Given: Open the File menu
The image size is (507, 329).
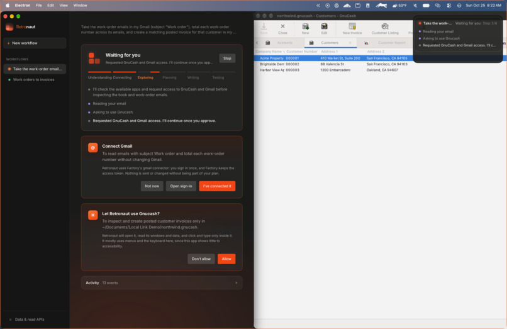Looking at the screenshot, I should coord(38,6).
